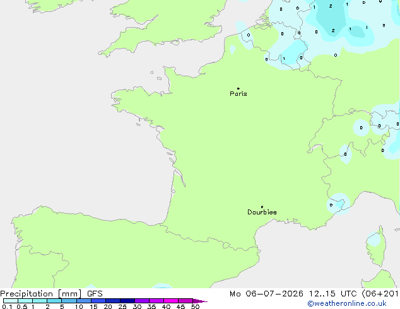Viewport: 400px width, 309px height.
Task: Click the purple arrow tip at legend end
Action: (200, 301)
